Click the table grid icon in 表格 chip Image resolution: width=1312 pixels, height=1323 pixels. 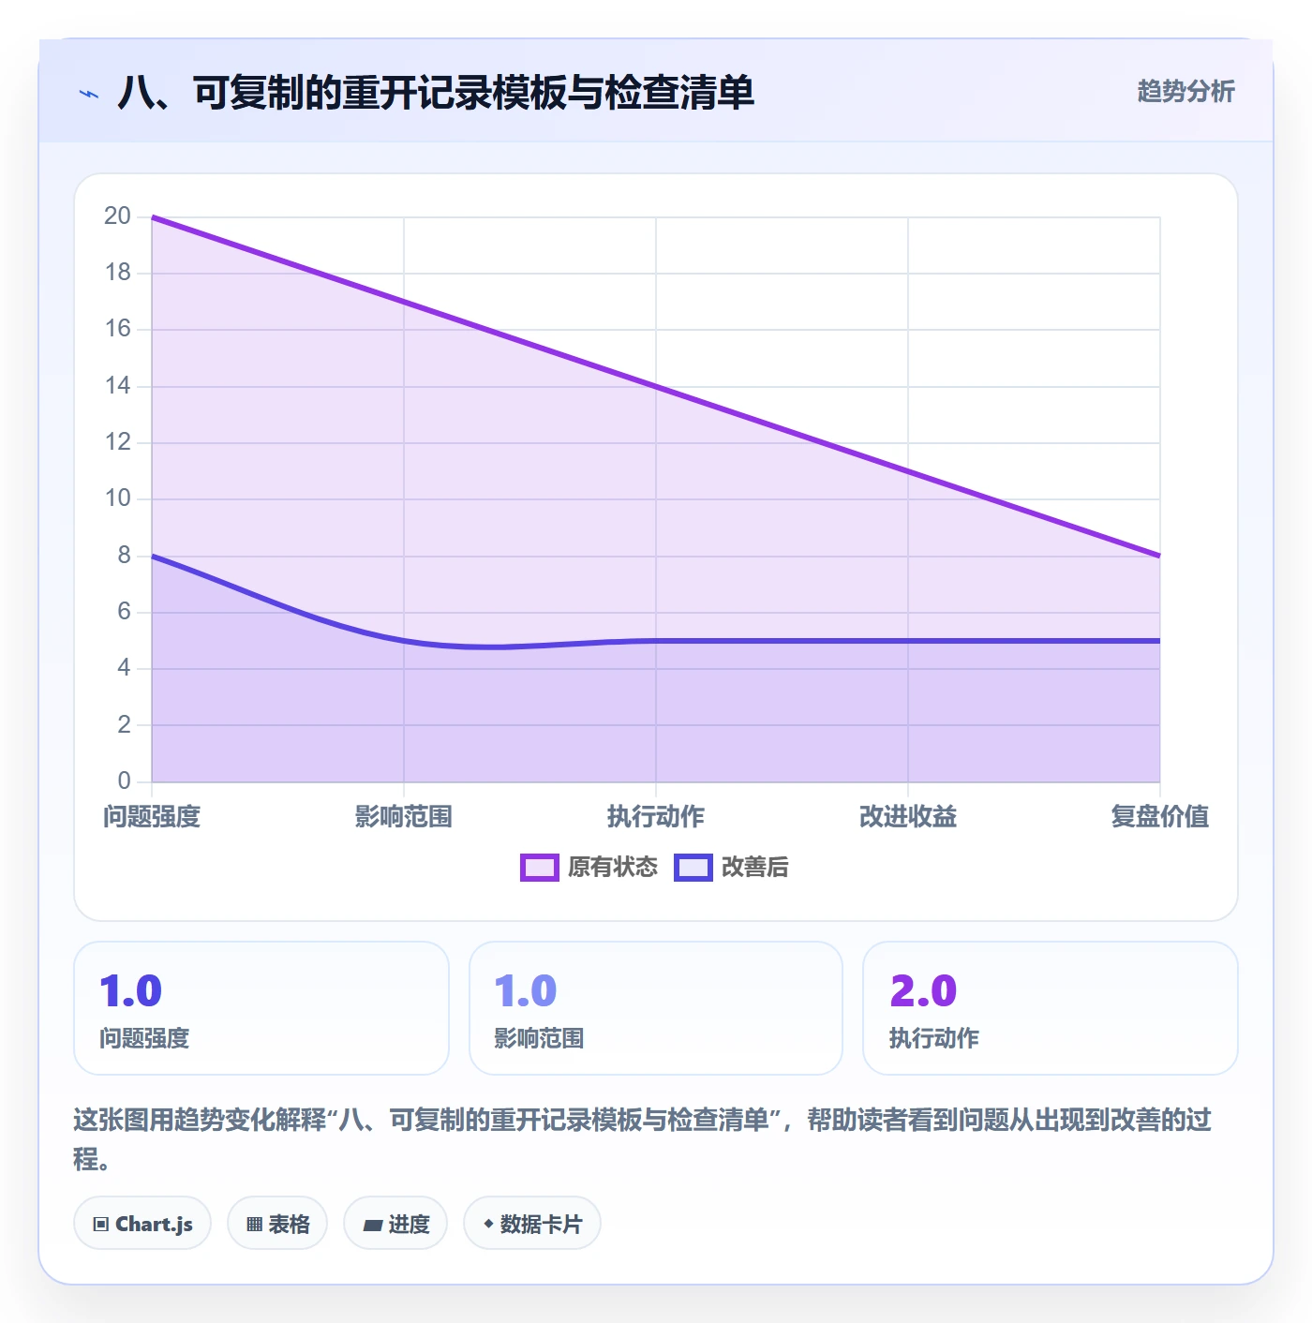pyautogui.click(x=254, y=1224)
